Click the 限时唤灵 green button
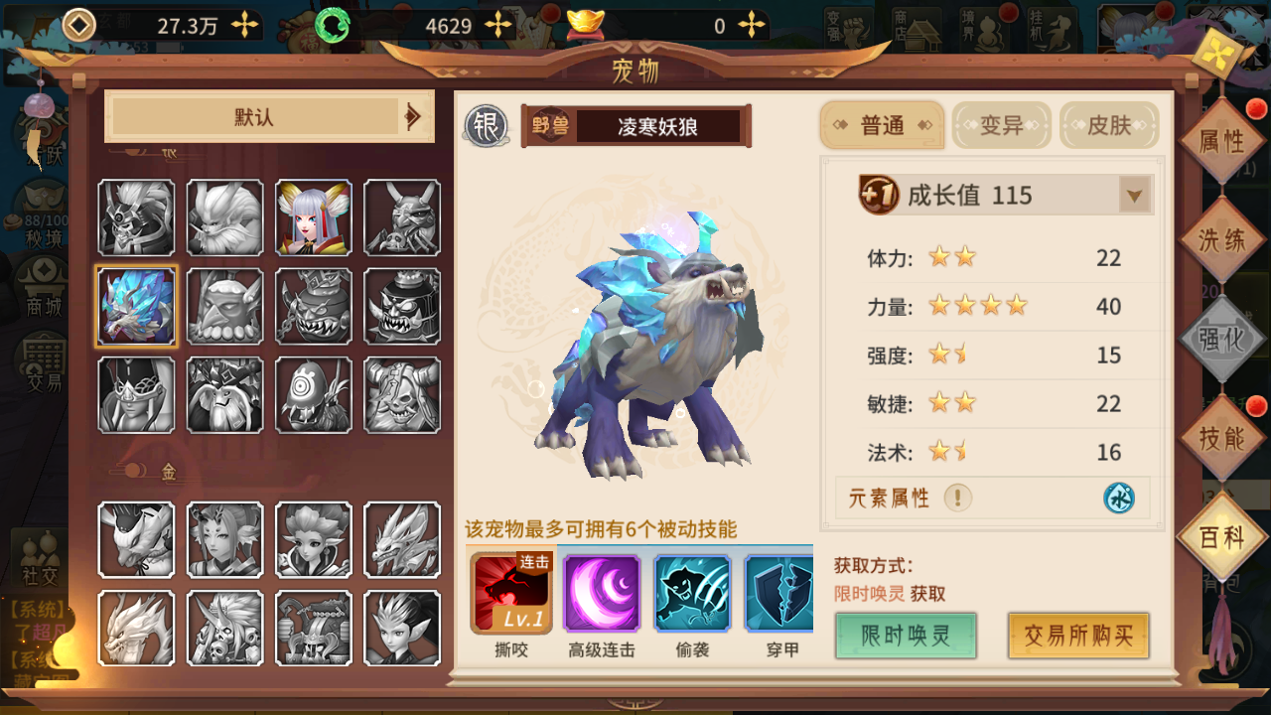Viewport: 1271px width, 715px height. [906, 636]
